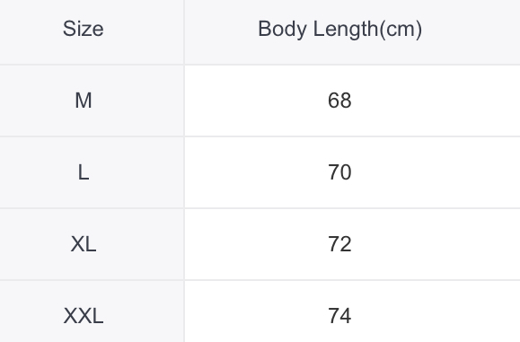Image resolution: width=520 pixels, height=342 pixels.
Task: Click the (cm) unit text in header
Action: [401, 29]
